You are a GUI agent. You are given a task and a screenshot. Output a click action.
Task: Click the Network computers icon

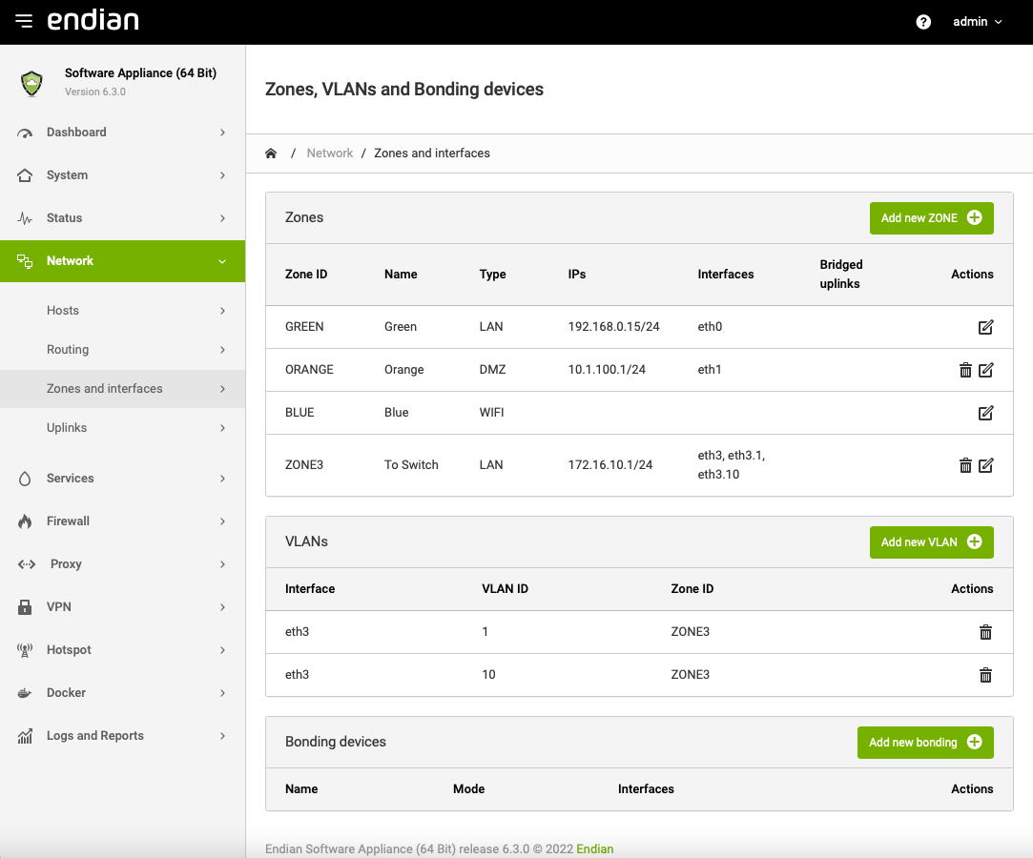point(25,261)
